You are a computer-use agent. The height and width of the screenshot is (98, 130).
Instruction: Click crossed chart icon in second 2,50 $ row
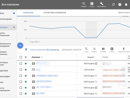[96, 82]
